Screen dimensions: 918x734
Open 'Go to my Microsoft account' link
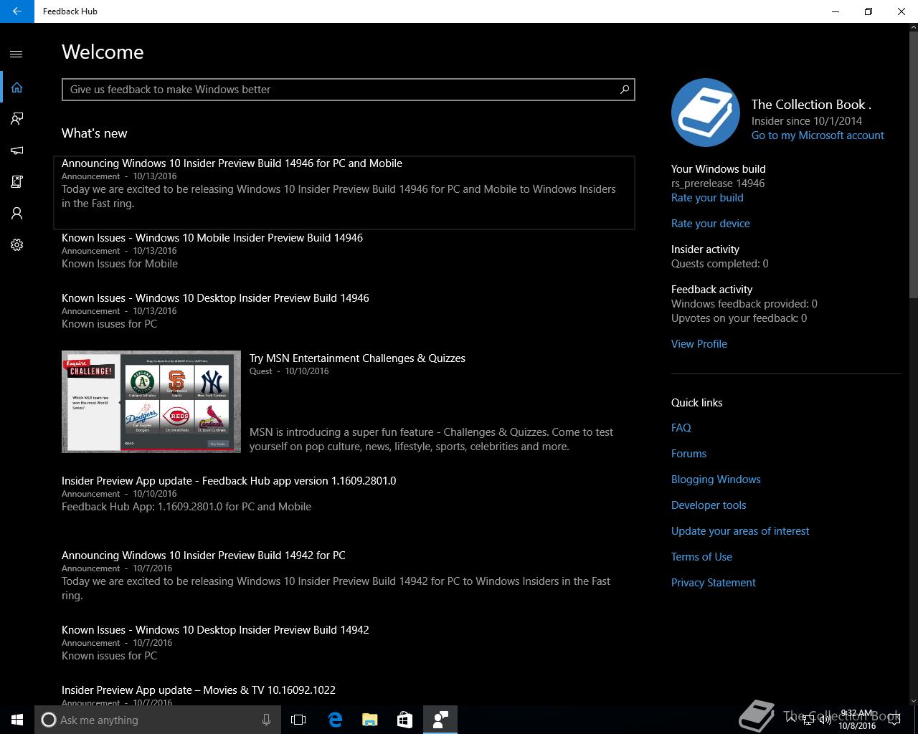(818, 135)
